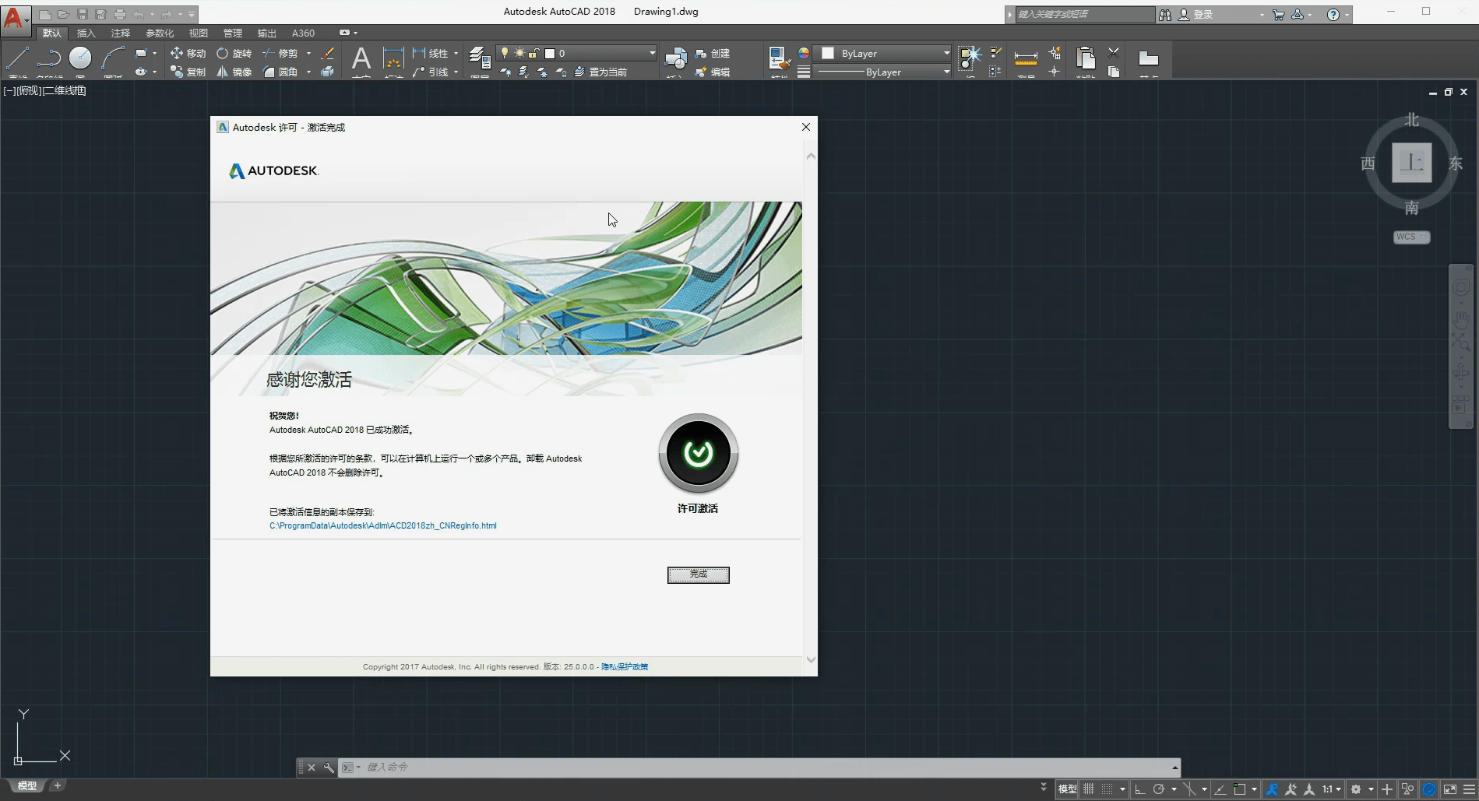This screenshot has height=801, width=1479.
Task: Click the Insert block icon
Action: 675,58
